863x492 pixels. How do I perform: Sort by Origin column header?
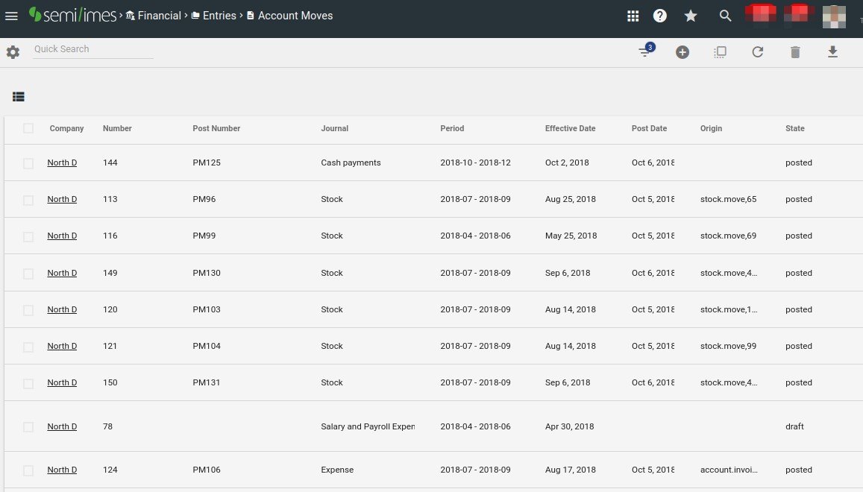(711, 128)
